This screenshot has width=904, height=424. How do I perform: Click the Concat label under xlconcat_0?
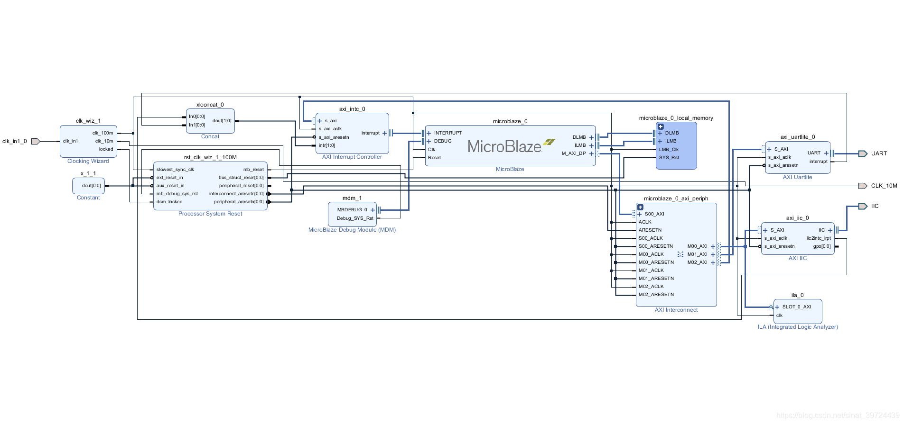pos(210,136)
